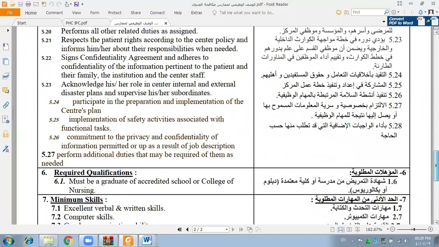
Task: Click in the Find search field
Action: pyautogui.click(x=367, y=12)
